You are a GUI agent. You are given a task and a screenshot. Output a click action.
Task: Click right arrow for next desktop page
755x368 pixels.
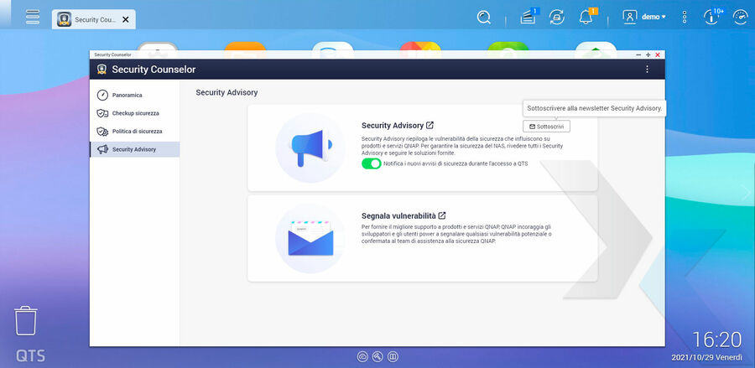[x=745, y=193]
